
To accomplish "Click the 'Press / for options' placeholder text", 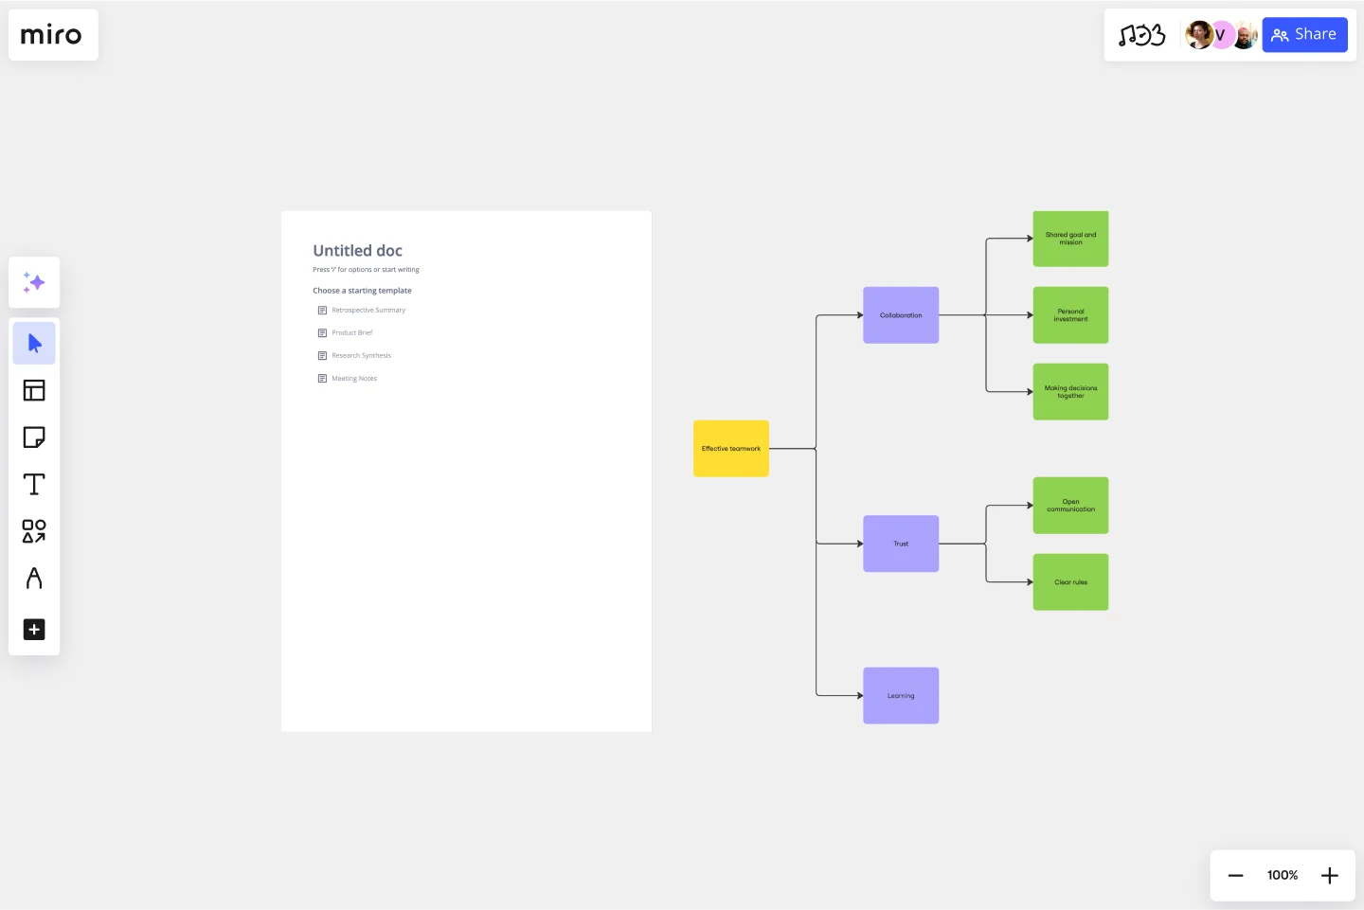I will [x=366, y=270].
